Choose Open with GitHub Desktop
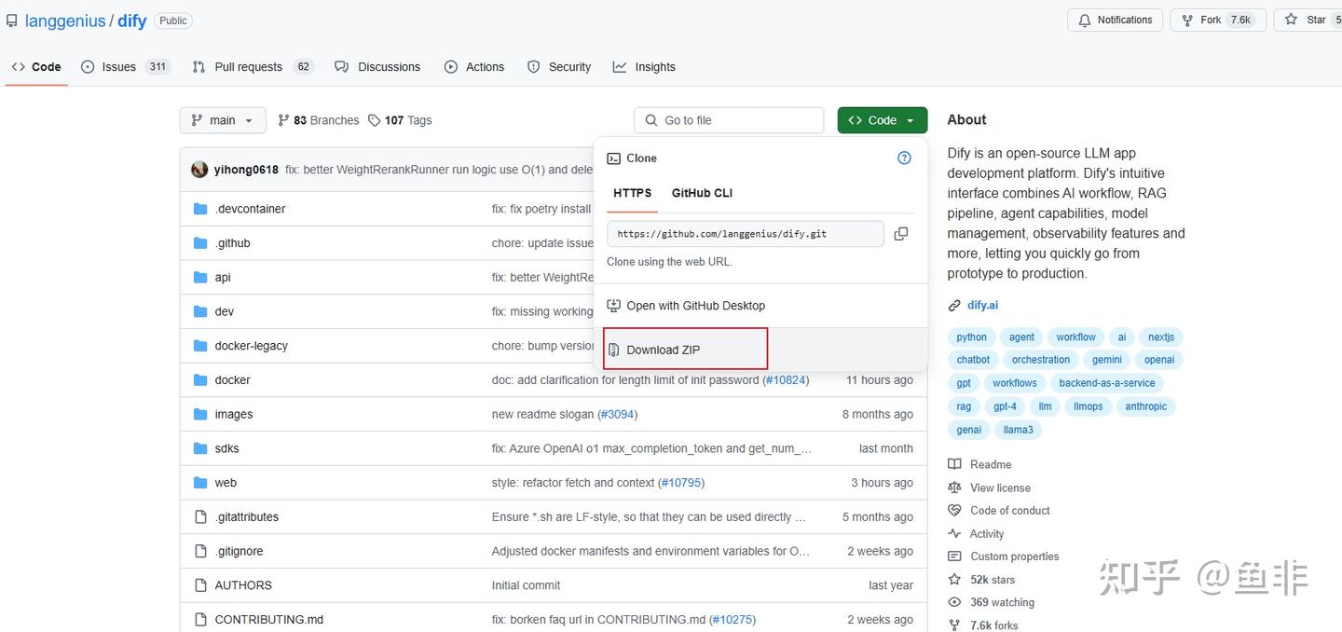The width and height of the screenshot is (1342, 632). point(695,306)
